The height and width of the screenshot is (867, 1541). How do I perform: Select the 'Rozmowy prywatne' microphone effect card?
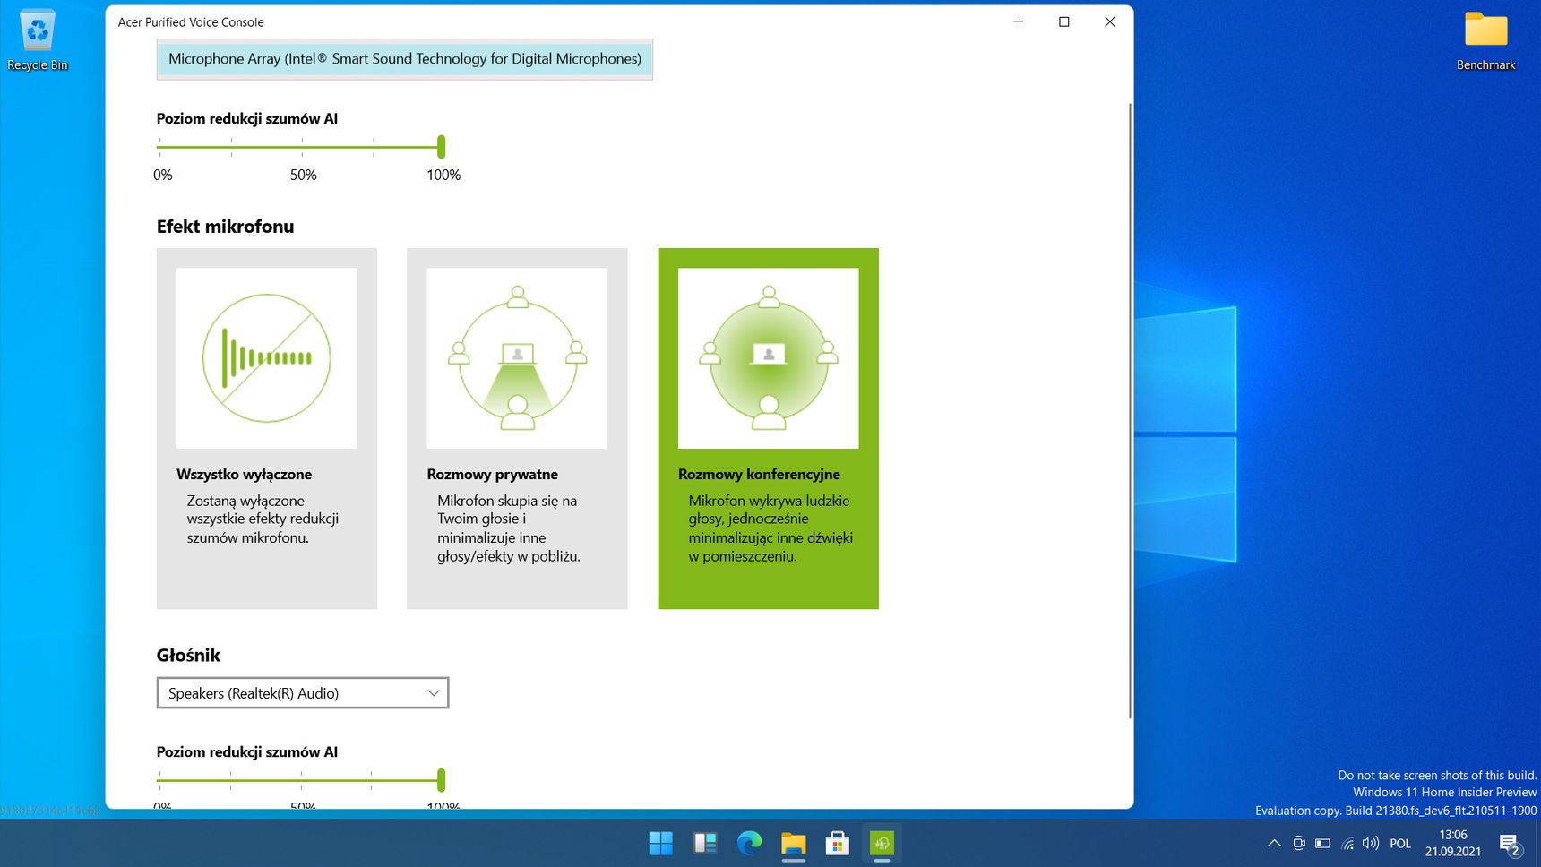click(517, 428)
